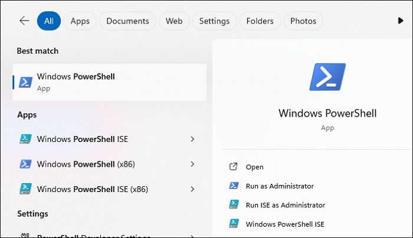
Task: Filter results by Photos
Action: click(x=303, y=21)
